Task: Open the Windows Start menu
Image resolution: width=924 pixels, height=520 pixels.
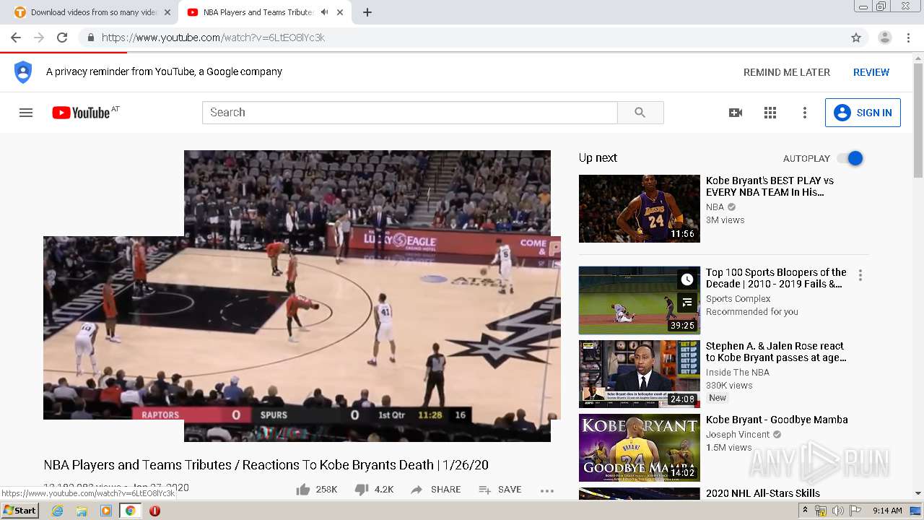Action: click(x=19, y=511)
